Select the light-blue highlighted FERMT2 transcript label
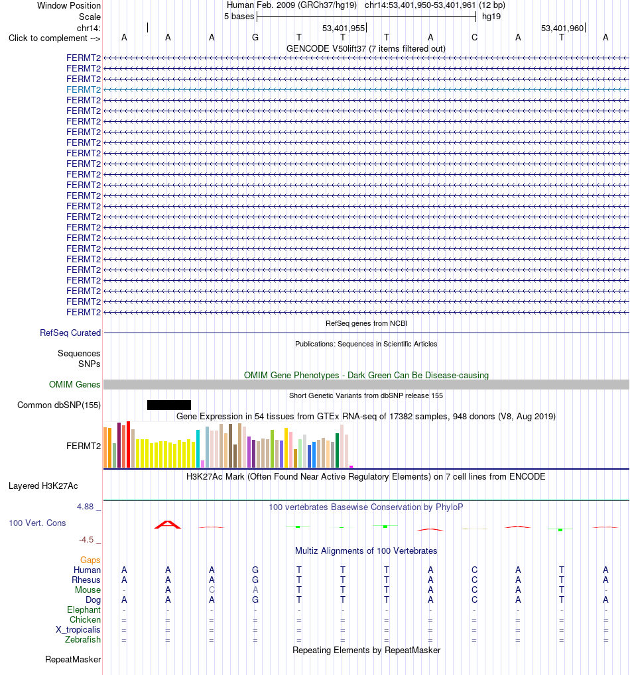The width and height of the screenshot is (630, 675). tap(84, 89)
